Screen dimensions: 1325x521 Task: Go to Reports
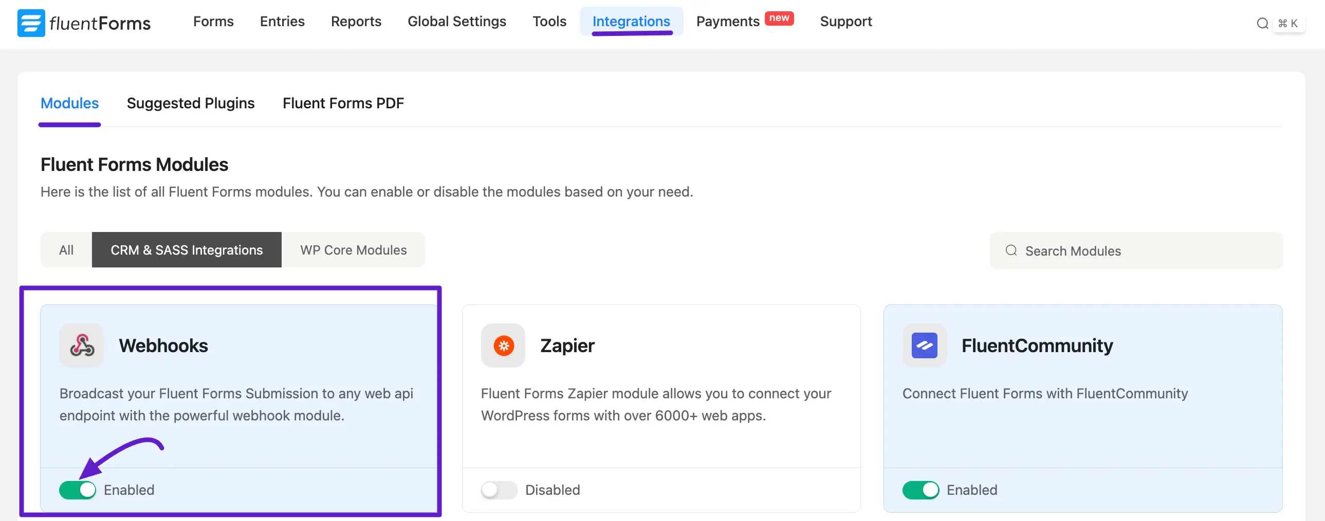tap(356, 21)
